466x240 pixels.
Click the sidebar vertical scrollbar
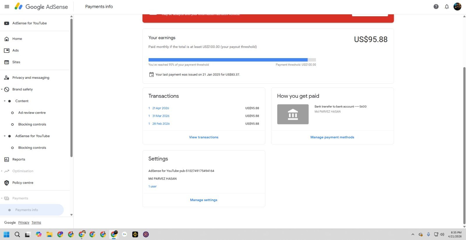[x=71, y=87]
